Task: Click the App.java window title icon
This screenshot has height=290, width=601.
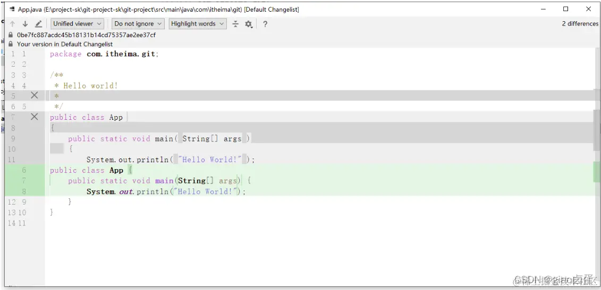Action: (x=12, y=9)
